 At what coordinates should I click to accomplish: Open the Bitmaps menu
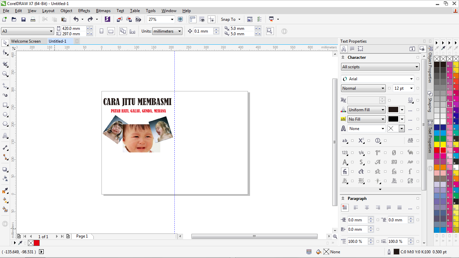[103, 11]
